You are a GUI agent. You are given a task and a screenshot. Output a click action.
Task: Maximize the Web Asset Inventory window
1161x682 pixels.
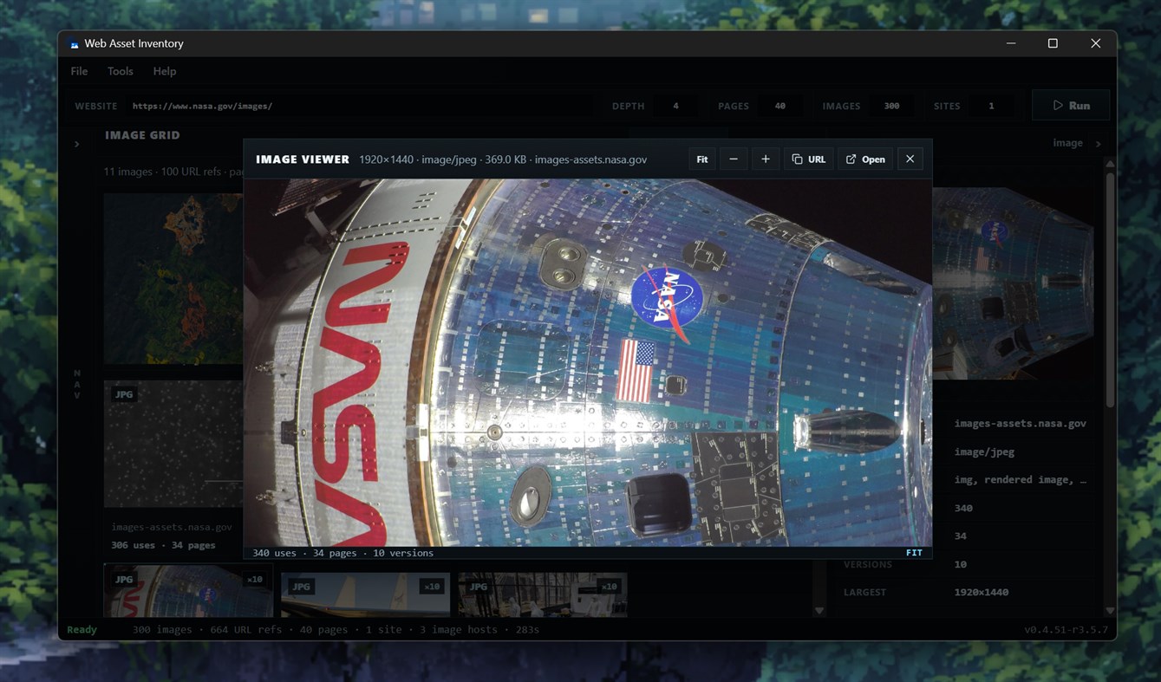1053,43
